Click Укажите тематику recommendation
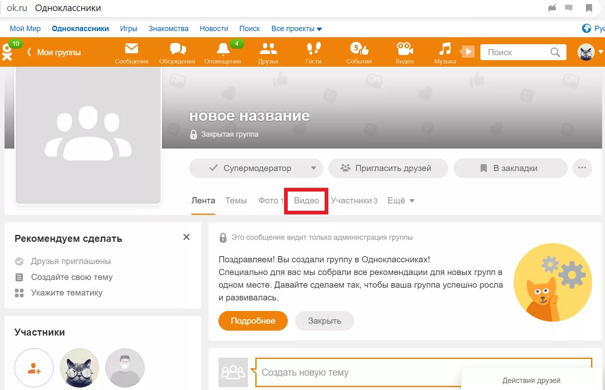Screen dimensions: 605x390 (x=67, y=293)
